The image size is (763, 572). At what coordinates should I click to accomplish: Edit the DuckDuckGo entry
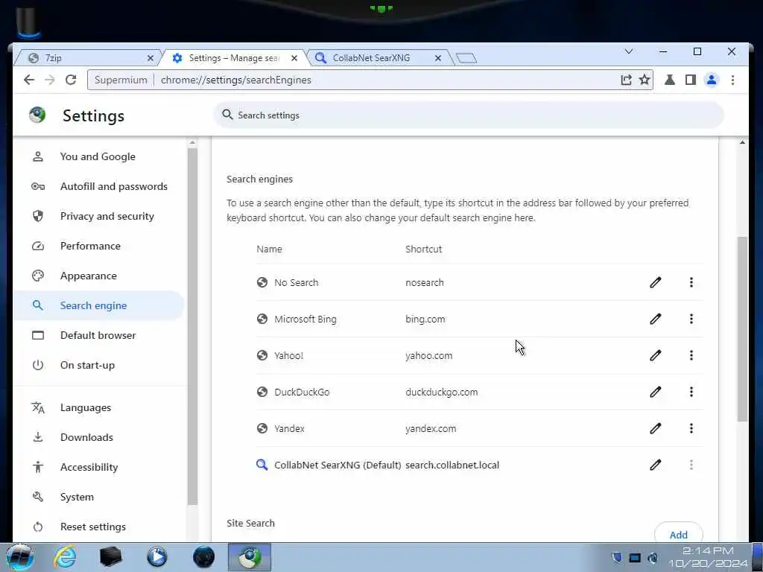655,392
